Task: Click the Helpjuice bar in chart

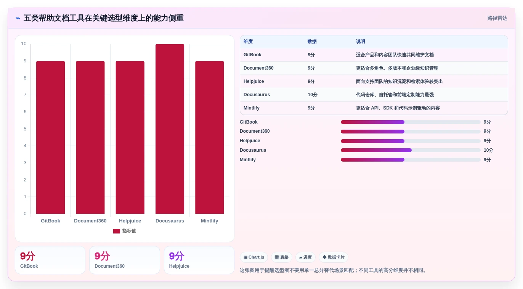Action: 130,137
